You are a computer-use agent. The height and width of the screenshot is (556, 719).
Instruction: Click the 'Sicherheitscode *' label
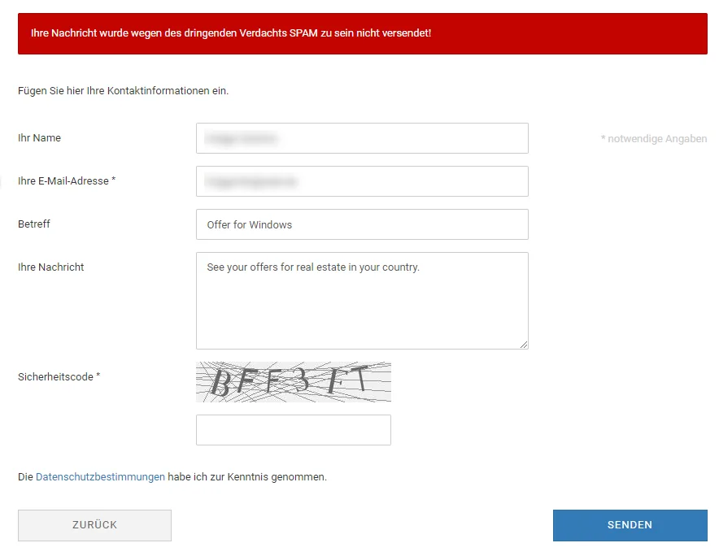pyautogui.click(x=59, y=377)
